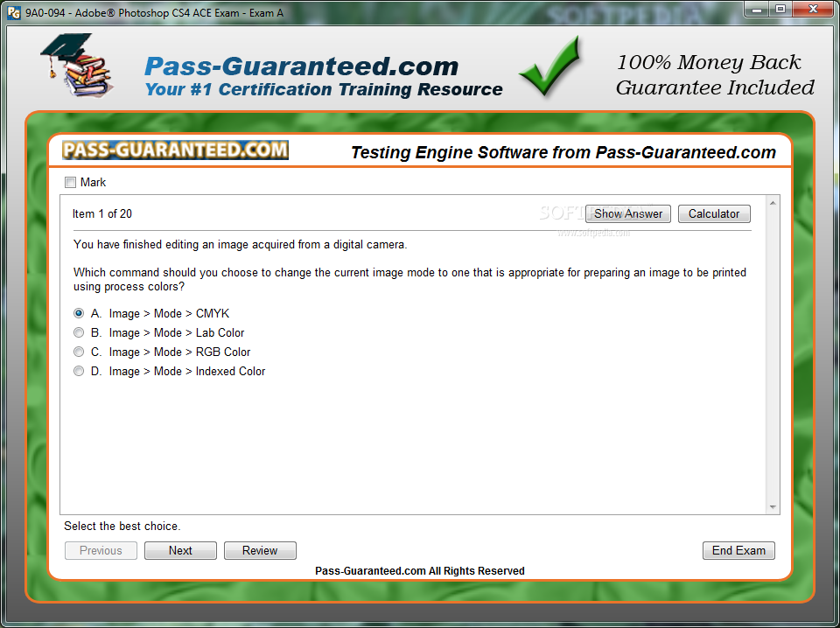Click the green checkmark graphic
This screenshot has height=628, width=840.
pyautogui.click(x=550, y=66)
